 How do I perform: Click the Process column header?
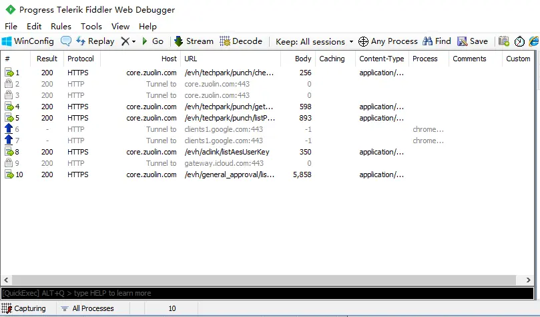click(x=429, y=59)
